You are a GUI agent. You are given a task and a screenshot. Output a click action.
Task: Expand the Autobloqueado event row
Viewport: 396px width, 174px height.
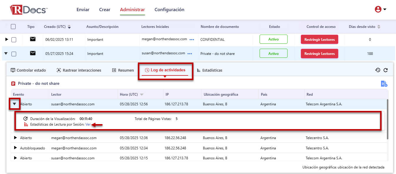click(16, 148)
